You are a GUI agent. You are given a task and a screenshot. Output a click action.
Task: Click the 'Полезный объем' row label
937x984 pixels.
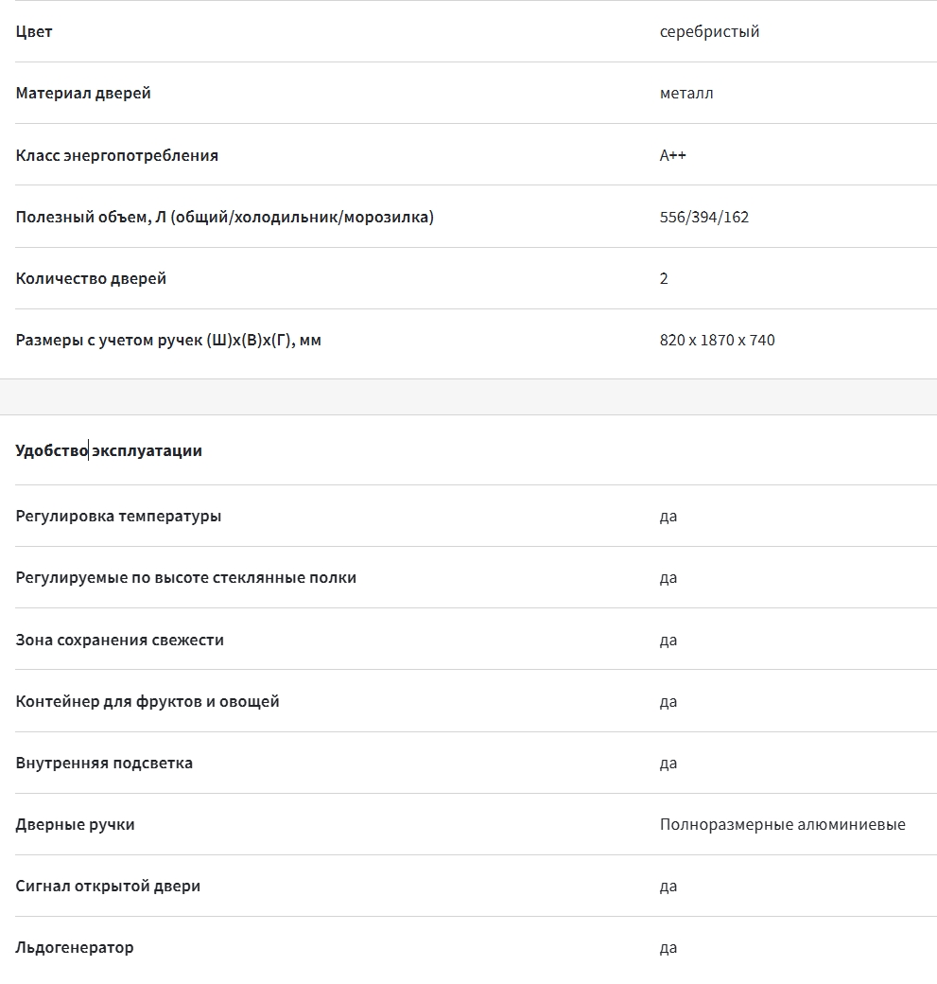coord(224,217)
